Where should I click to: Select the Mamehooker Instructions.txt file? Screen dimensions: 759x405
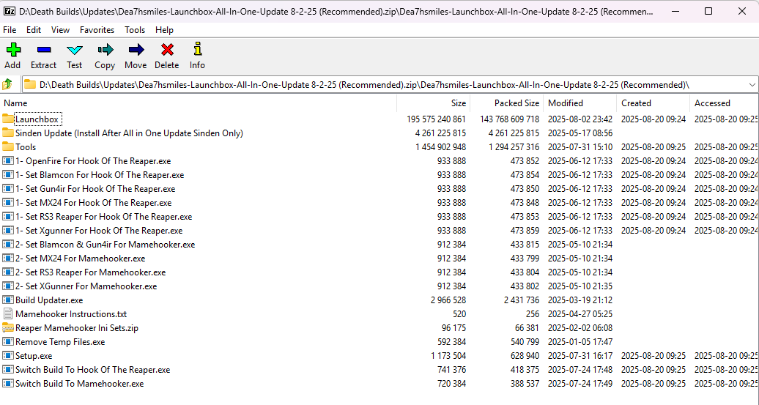(71, 314)
